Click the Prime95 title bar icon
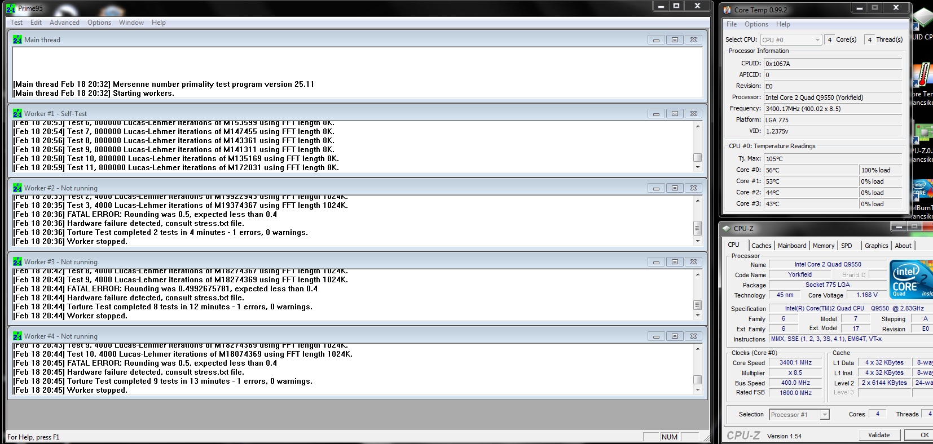Viewport: 933px width, 444px height. point(10,8)
